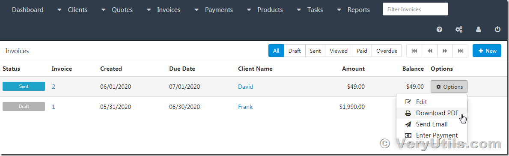The width and height of the screenshot is (509, 156).
Task: Click the Balance column header
Action: tap(413, 69)
